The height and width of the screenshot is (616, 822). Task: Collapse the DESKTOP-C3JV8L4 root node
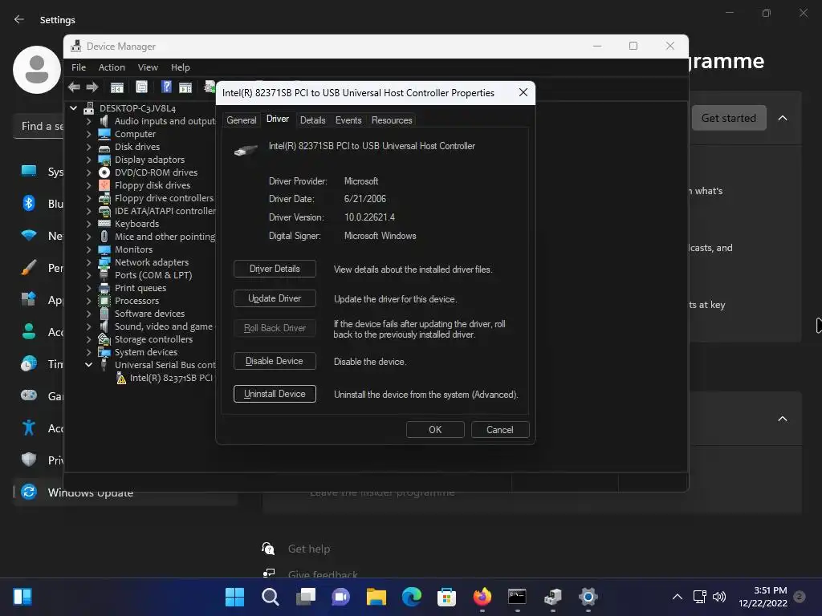pyautogui.click(x=73, y=108)
